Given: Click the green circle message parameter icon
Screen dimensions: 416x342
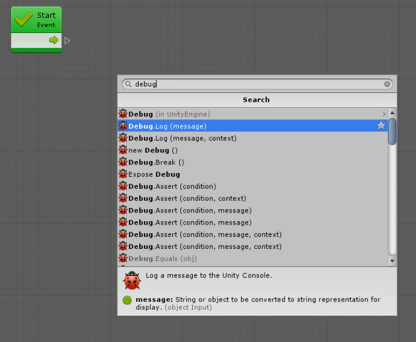Looking at the screenshot, I should pos(127,300).
